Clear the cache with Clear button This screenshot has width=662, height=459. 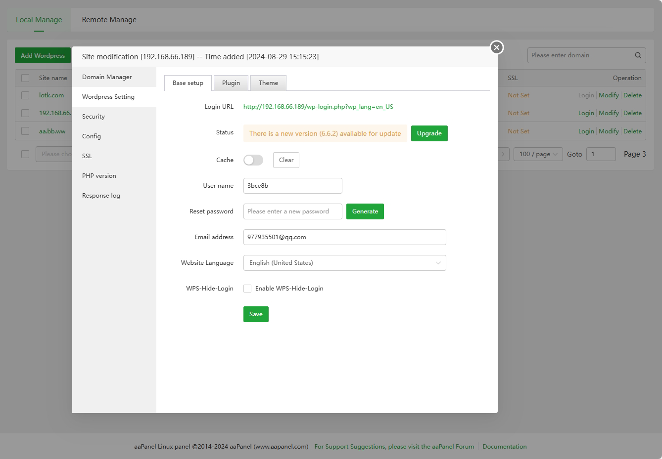[x=286, y=160]
